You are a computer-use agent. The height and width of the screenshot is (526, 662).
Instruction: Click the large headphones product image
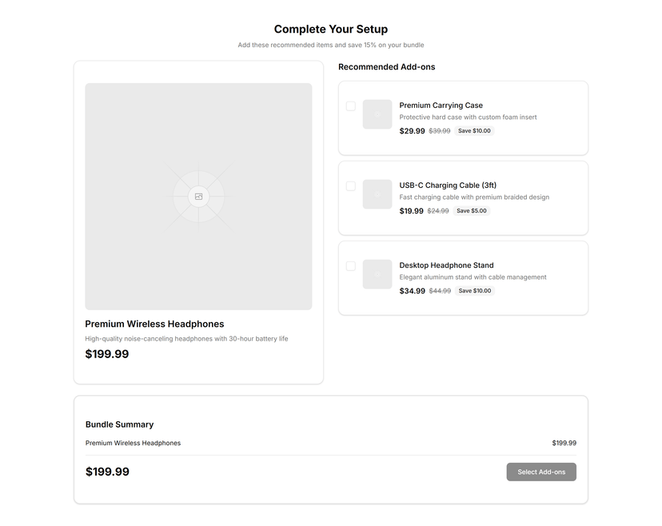tap(198, 197)
